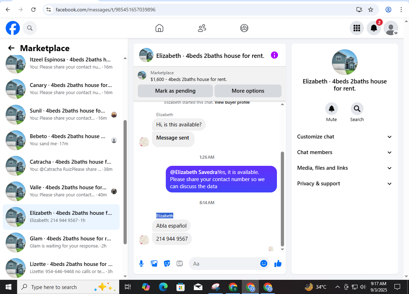
Task: Open the emoji picker in message box
Action: 264,263
